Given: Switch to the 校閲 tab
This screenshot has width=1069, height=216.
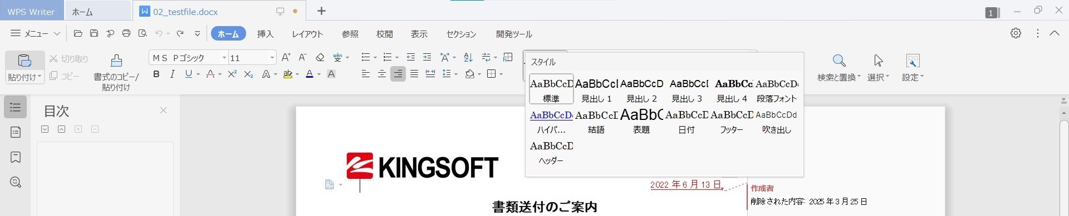Looking at the screenshot, I should click(x=385, y=34).
